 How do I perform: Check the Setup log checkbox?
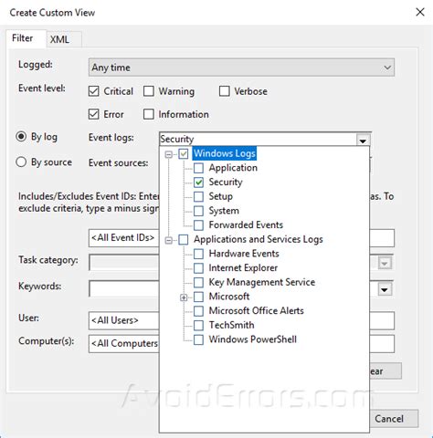[x=198, y=196]
